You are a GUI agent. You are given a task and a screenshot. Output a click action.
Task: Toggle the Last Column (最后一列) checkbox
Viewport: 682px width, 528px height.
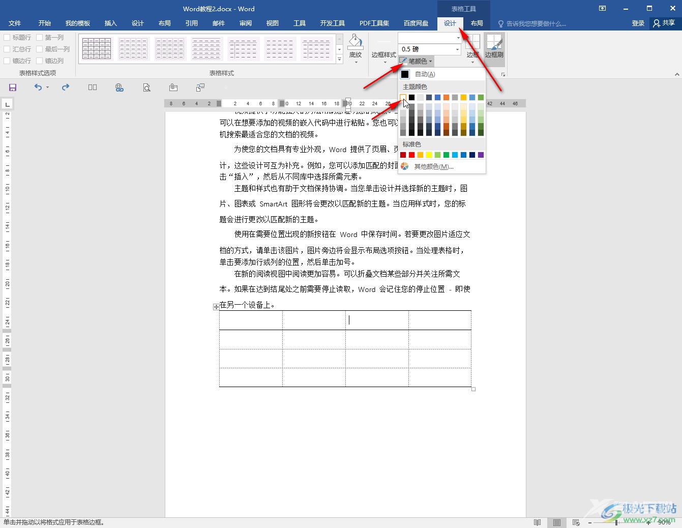point(40,49)
